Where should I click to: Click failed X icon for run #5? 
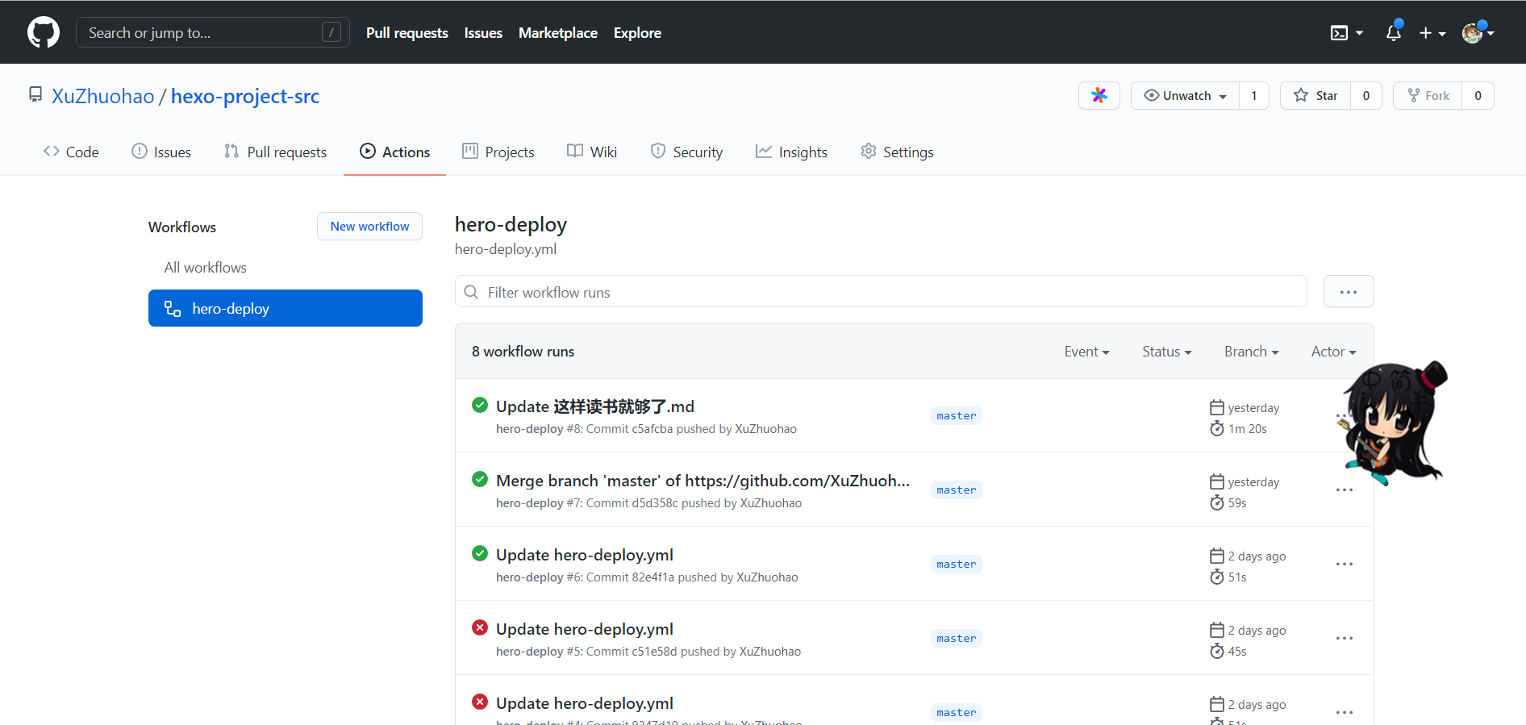pyautogui.click(x=480, y=627)
